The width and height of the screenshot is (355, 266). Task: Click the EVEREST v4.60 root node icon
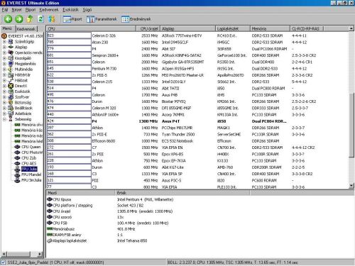(x=4, y=36)
